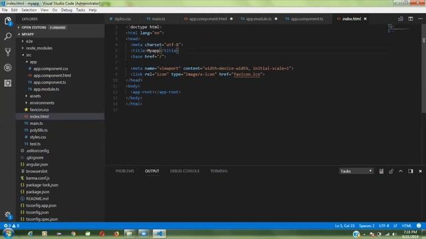Click Spaces: 2 indentation in status bar
426x239 pixels.
pos(367,226)
